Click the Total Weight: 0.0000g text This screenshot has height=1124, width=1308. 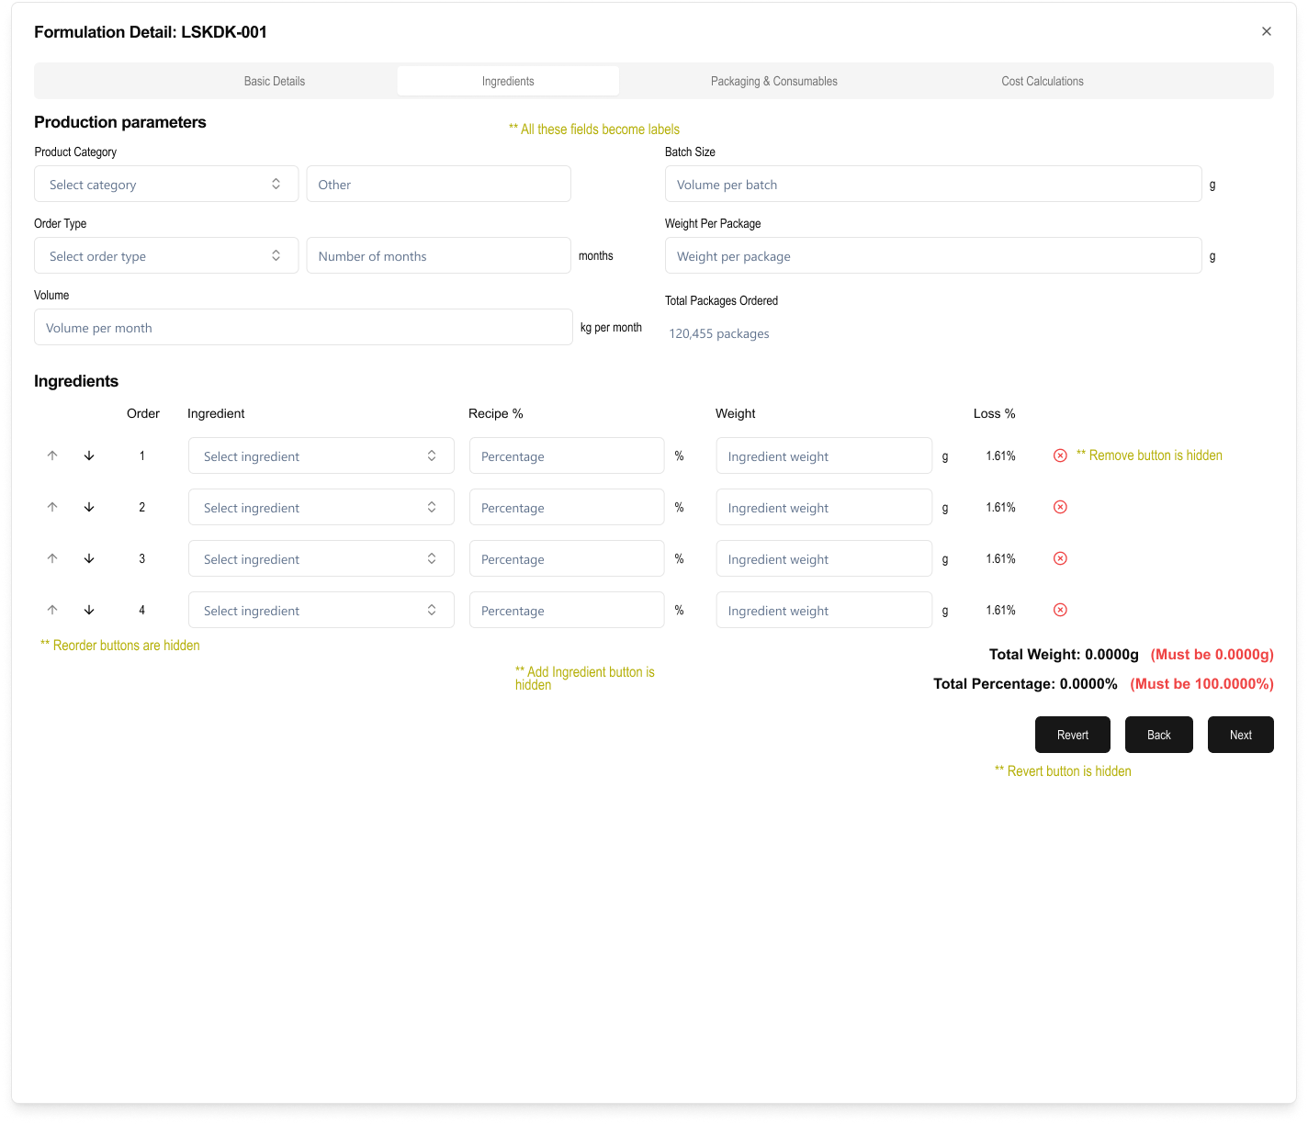1064,654
